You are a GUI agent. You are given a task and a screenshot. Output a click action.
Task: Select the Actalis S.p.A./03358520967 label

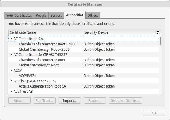[35, 81]
